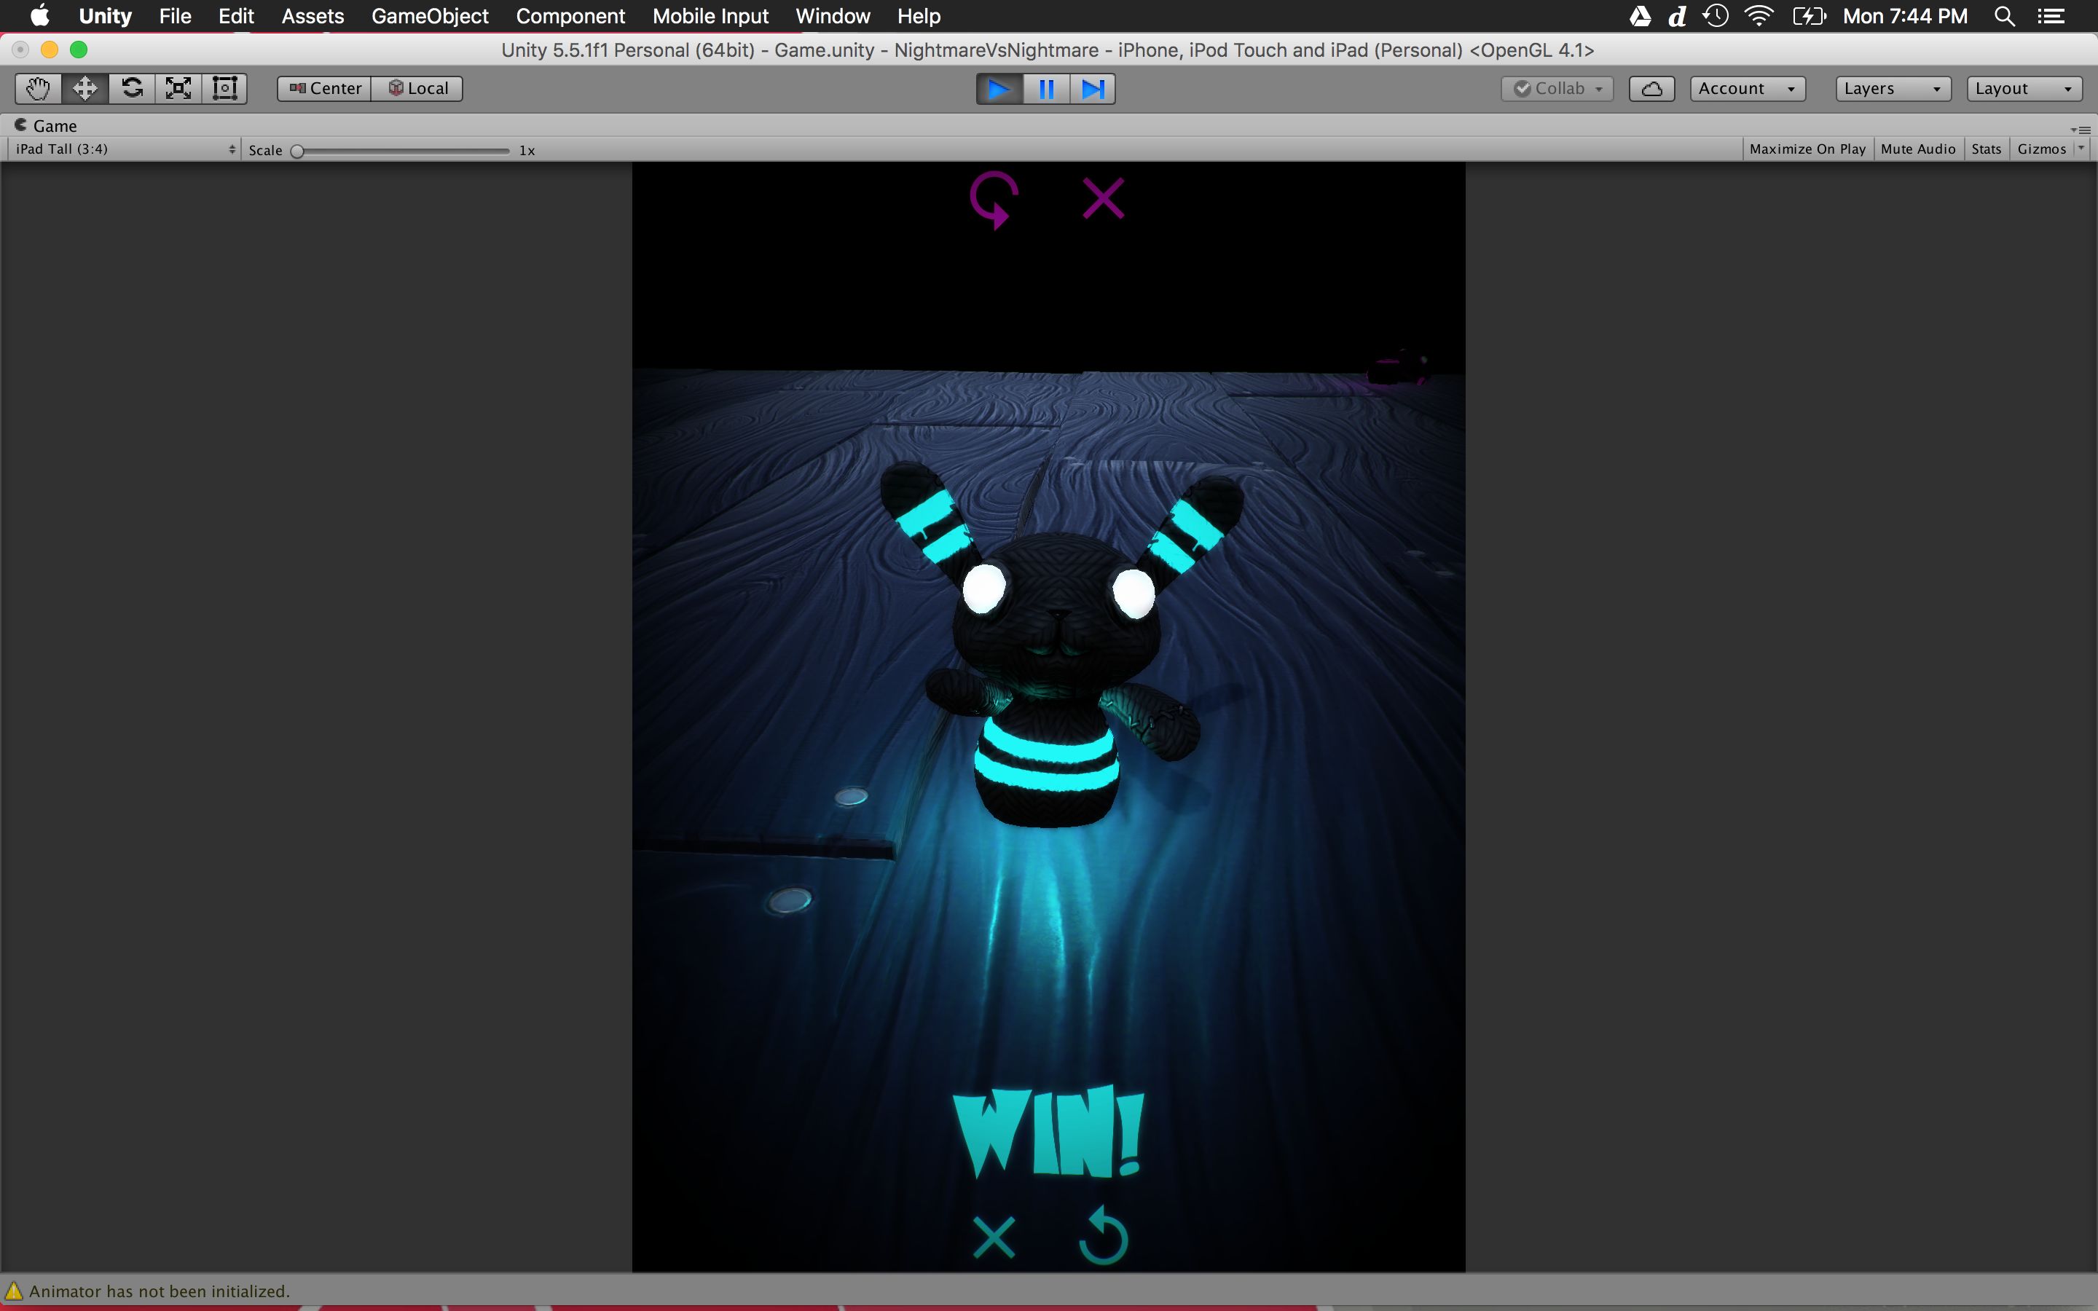Step one frame forward
Viewport: 2098px width, 1311px height.
[1093, 88]
